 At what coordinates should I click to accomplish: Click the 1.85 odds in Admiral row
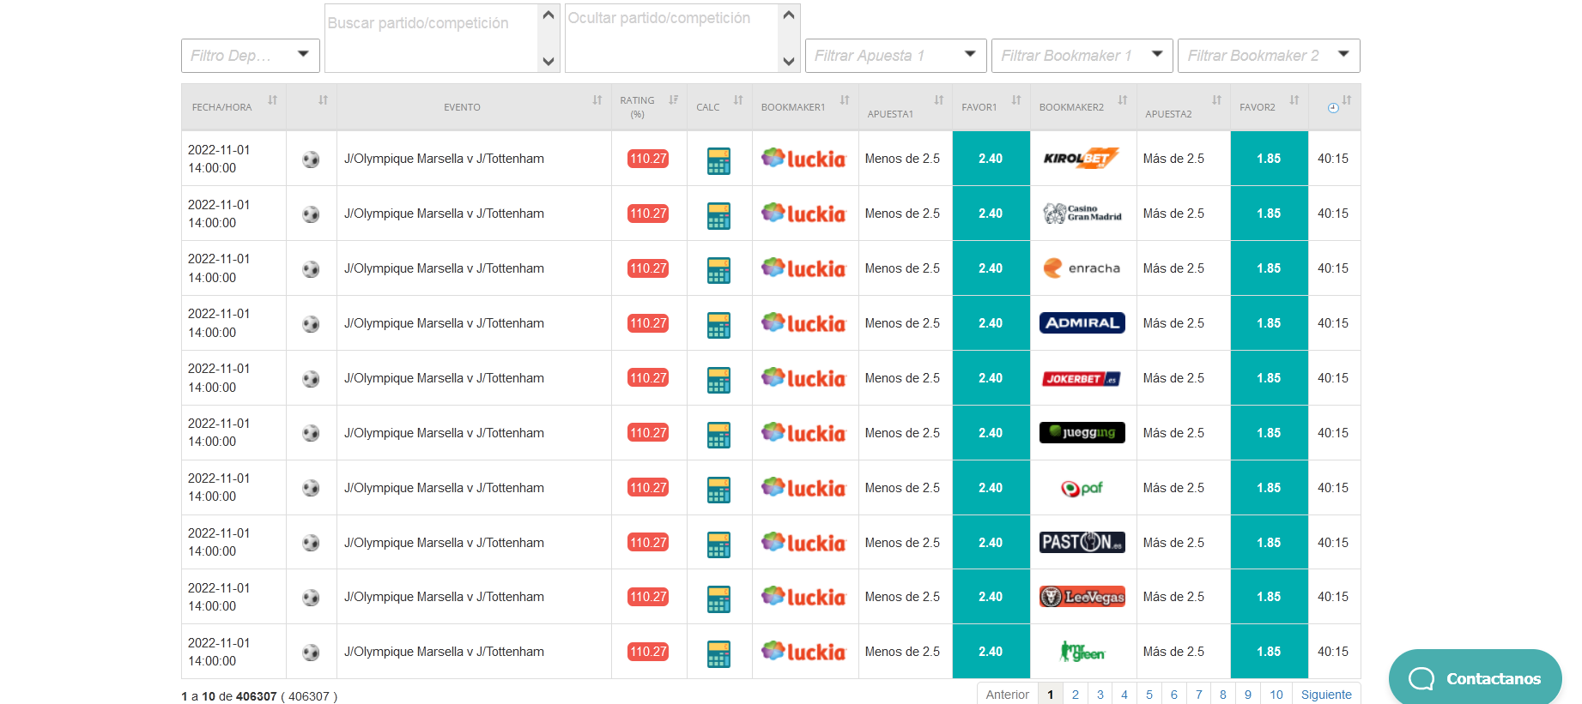tap(1269, 323)
